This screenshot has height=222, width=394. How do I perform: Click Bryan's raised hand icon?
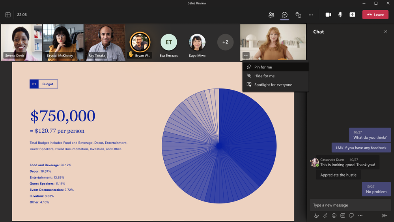[131, 54]
